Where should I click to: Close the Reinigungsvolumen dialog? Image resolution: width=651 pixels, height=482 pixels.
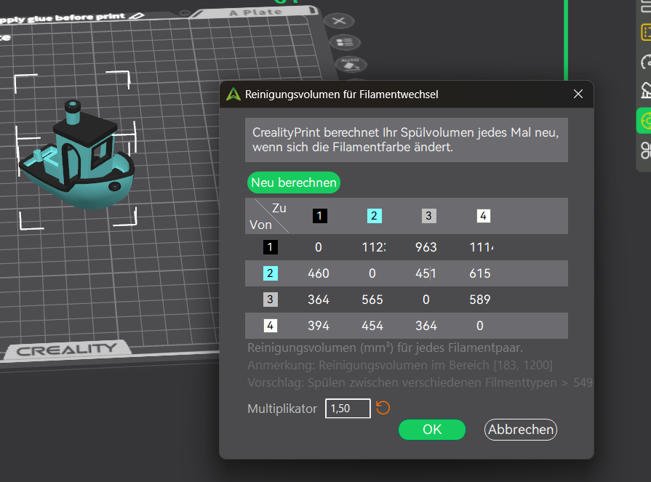pos(578,95)
